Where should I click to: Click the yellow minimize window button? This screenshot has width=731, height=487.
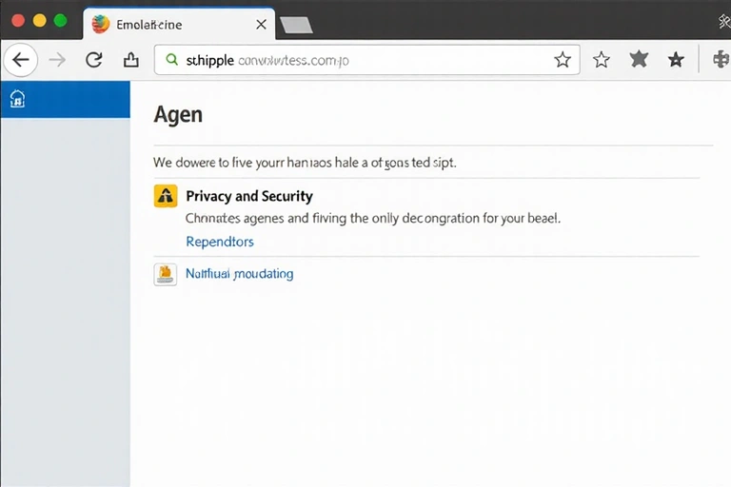click(x=40, y=21)
